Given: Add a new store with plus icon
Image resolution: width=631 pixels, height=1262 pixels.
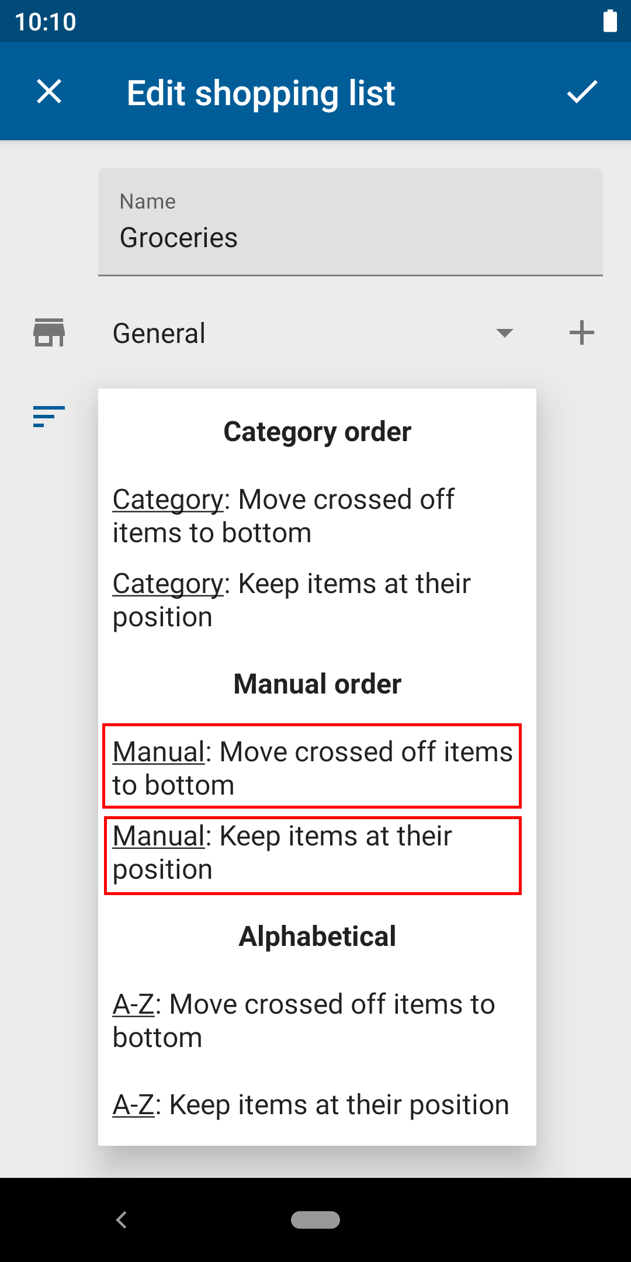Looking at the screenshot, I should [582, 333].
